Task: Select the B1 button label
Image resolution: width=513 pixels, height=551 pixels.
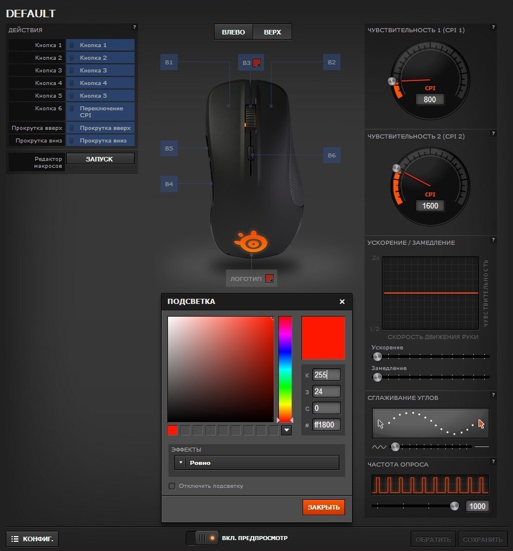Action: (169, 62)
